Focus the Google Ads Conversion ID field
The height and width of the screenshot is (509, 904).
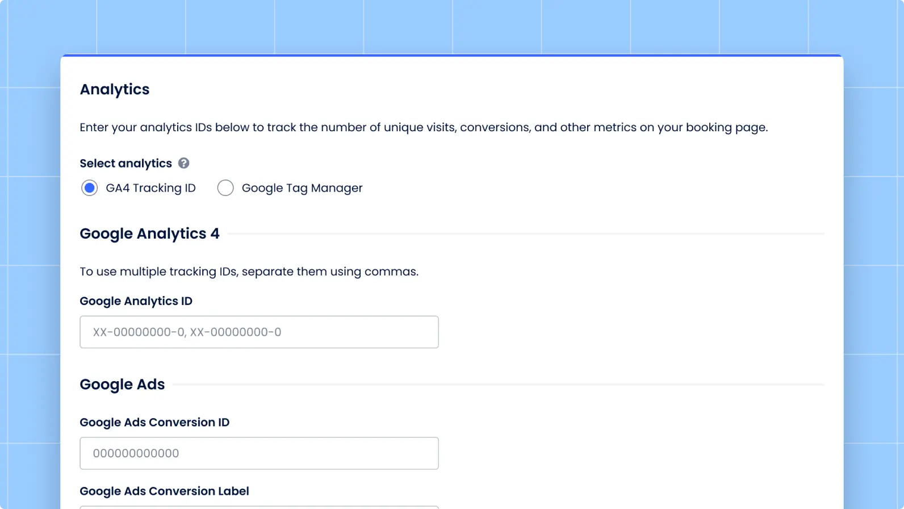[259, 453]
